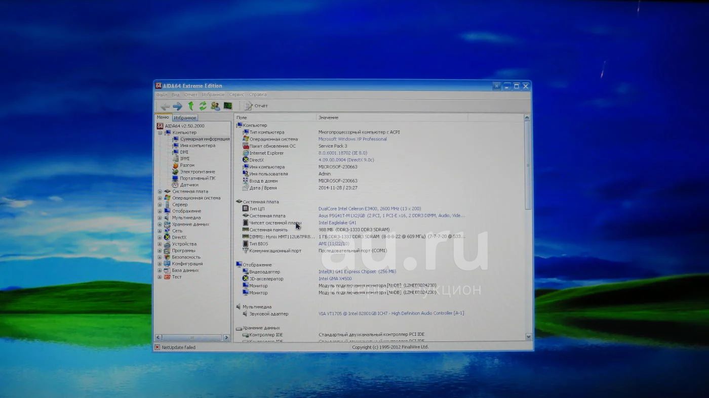Viewport: 709px width, 398px height.
Task: Switch to the Избранное tab in the side panel
Action: point(185,118)
